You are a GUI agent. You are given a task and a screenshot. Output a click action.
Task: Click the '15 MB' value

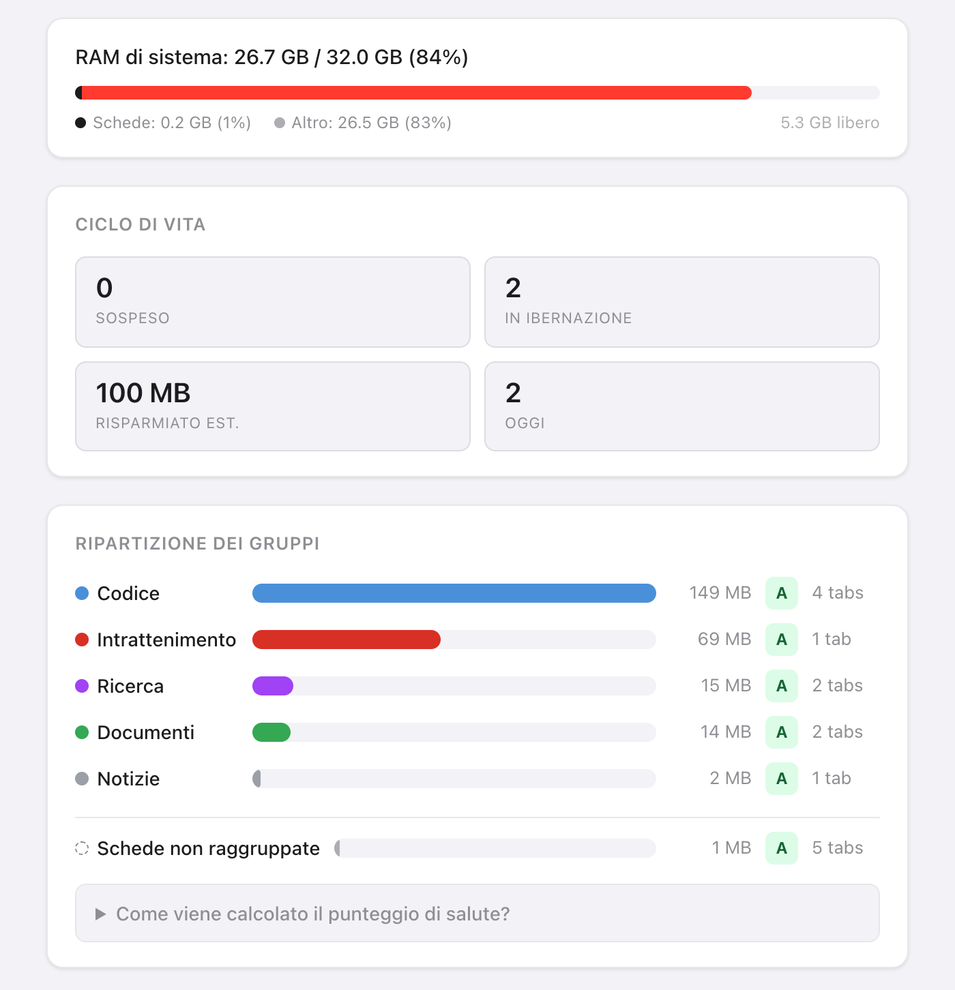(x=726, y=685)
